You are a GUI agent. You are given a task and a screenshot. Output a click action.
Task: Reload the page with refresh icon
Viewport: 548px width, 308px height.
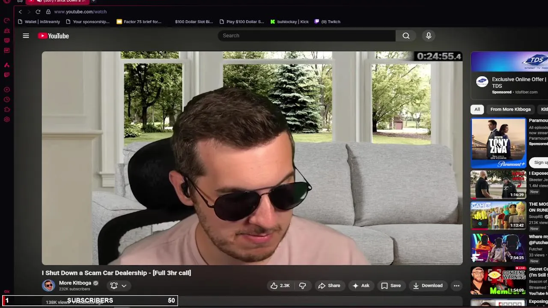click(38, 12)
